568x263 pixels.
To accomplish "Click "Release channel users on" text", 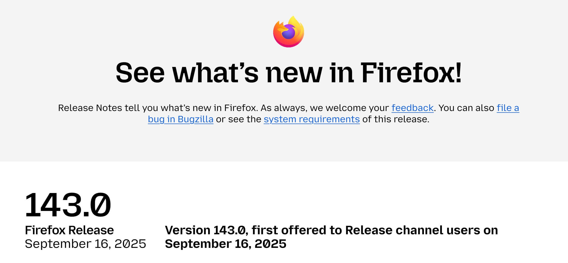I will click(x=421, y=230).
